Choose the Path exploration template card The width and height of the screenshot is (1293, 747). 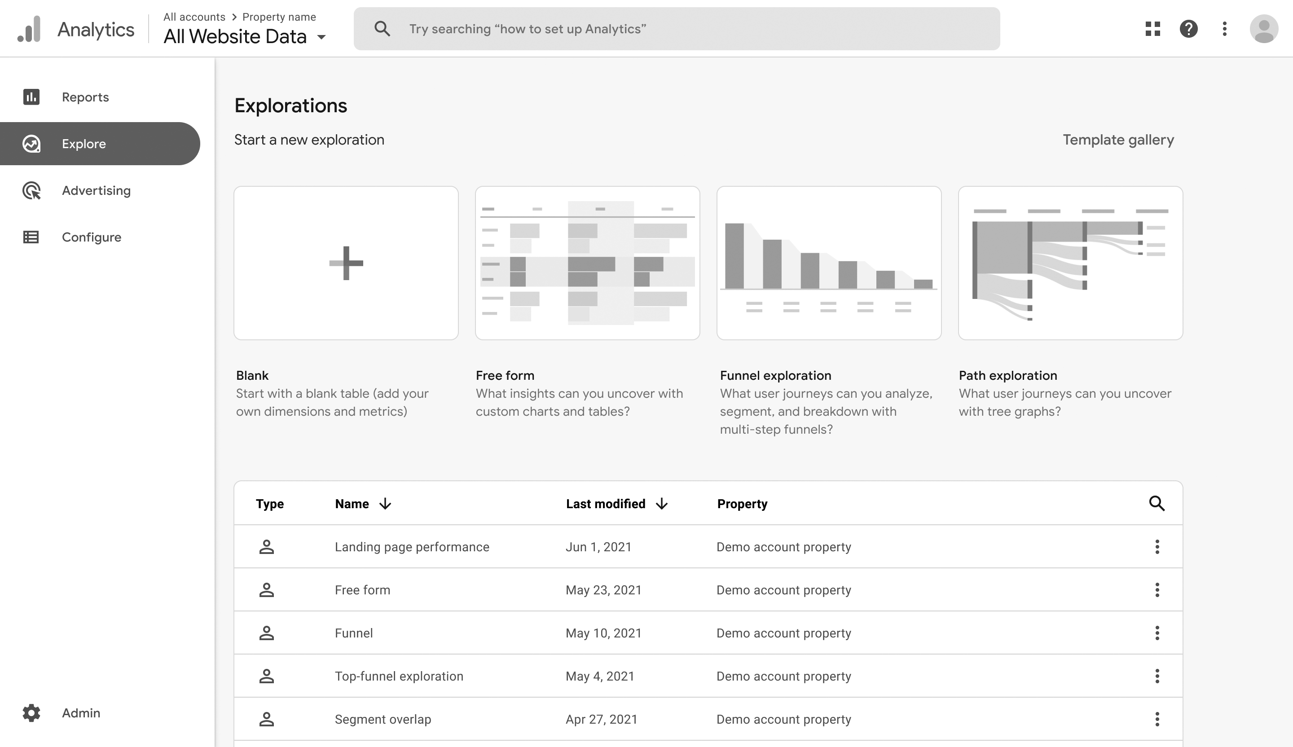pyautogui.click(x=1070, y=263)
